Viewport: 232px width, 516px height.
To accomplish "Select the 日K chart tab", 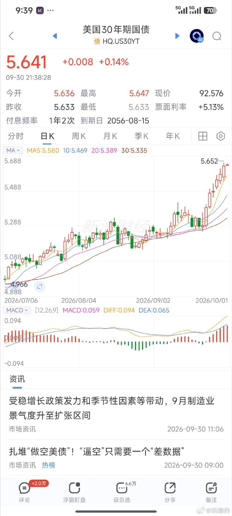I will [47, 136].
